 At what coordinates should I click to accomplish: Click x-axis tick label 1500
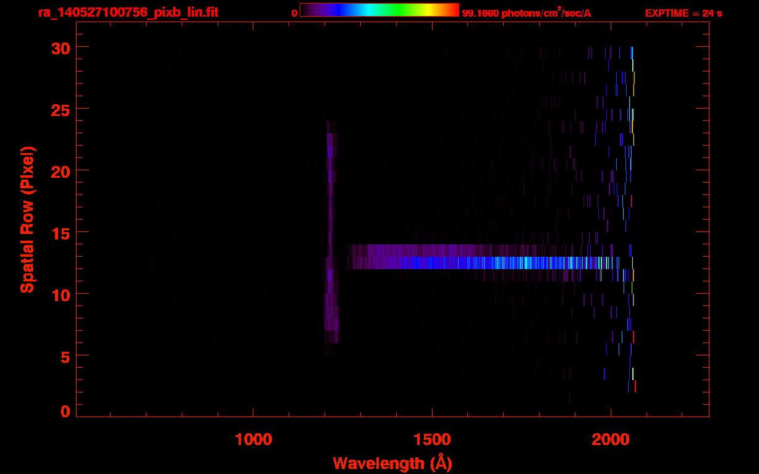(432, 438)
